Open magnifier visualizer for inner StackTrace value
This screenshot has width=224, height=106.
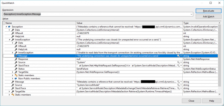(x=178, y=66)
